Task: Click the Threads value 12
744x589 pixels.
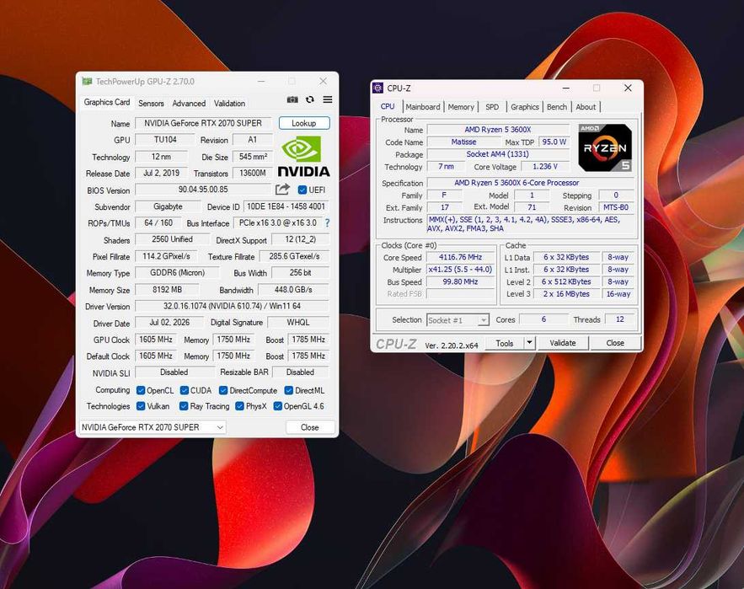Action: point(619,319)
